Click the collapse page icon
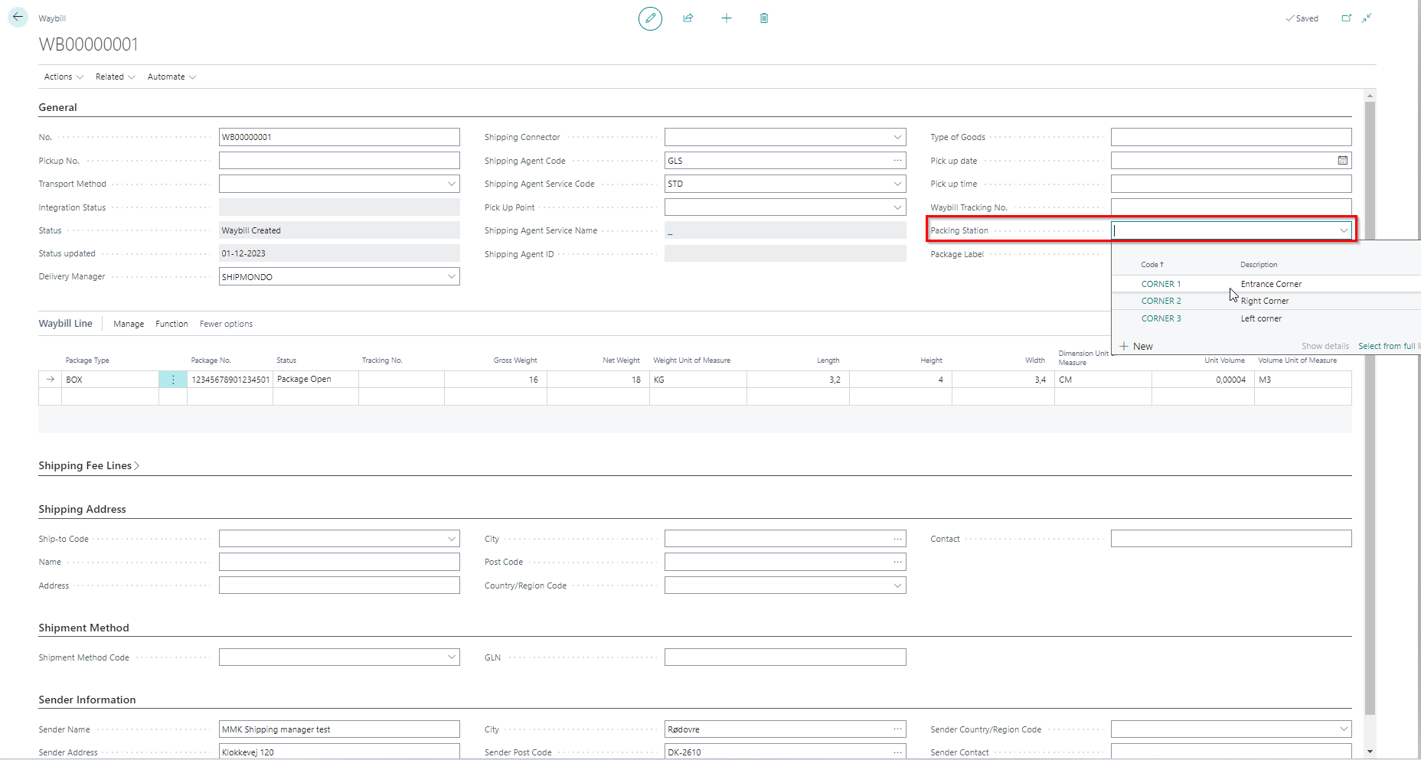The height and width of the screenshot is (760, 1421). point(1367,18)
